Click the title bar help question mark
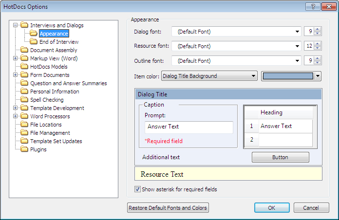 click(313, 7)
